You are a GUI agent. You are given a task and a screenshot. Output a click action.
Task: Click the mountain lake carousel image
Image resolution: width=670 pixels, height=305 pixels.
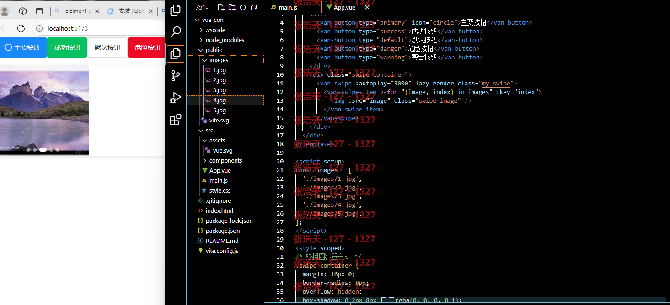44,110
